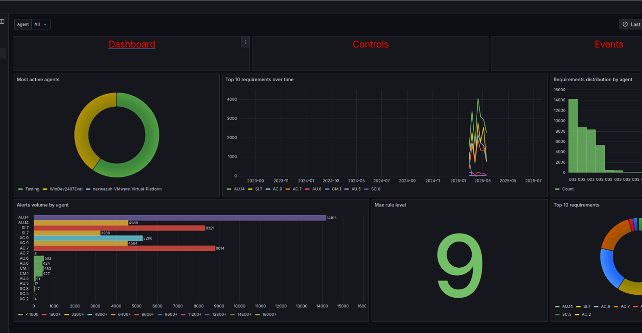
Task: Open the Dashboard link
Action: point(132,44)
